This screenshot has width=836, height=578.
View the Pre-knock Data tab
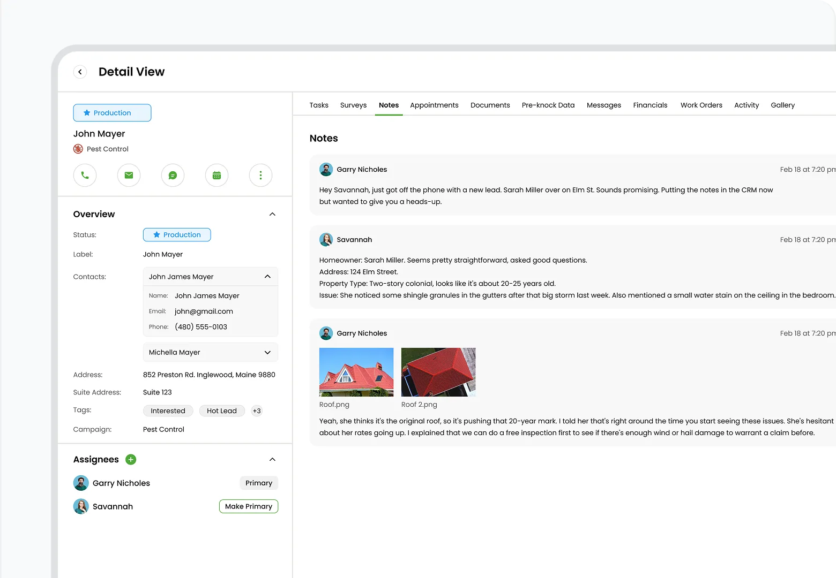pos(548,105)
